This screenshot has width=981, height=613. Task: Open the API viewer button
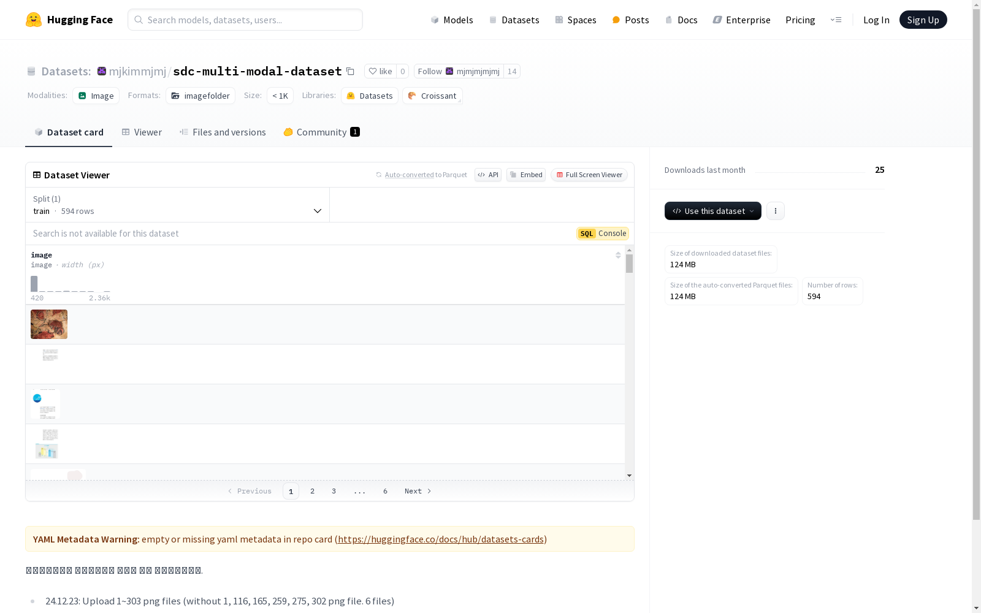coord(488,175)
